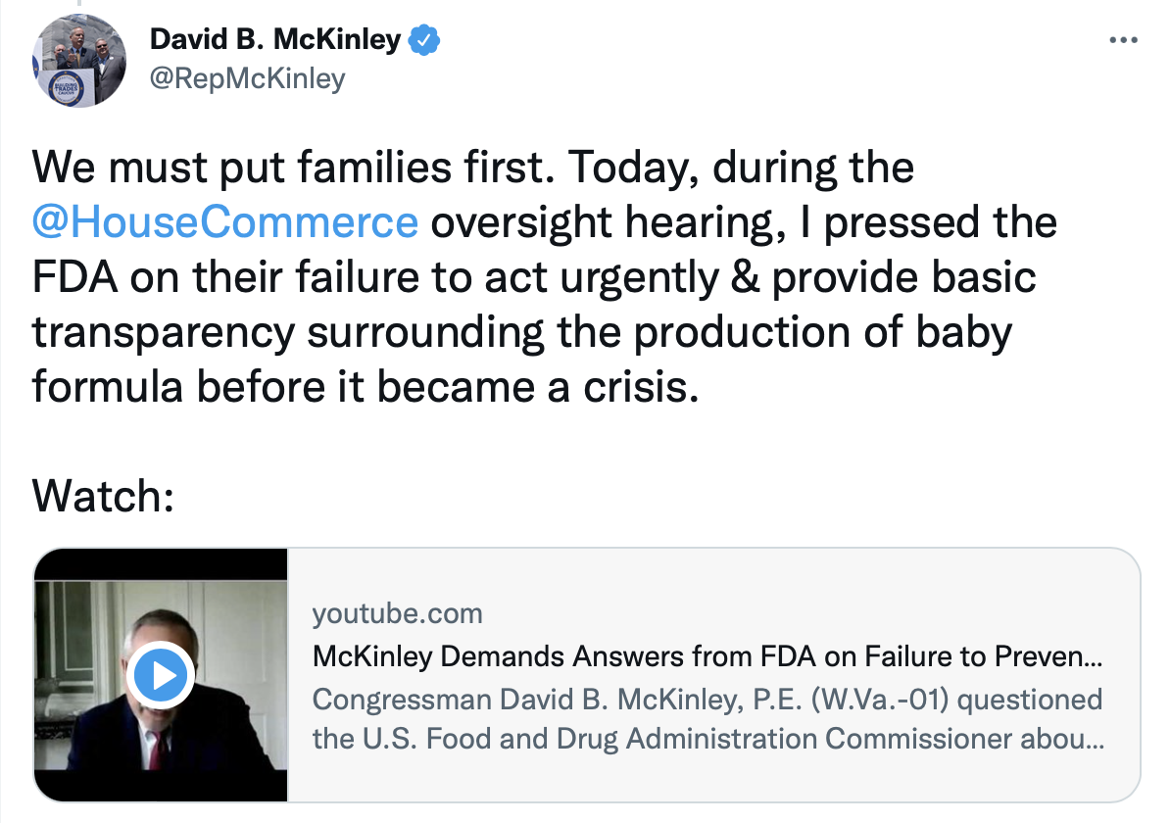Open David B. McKinley's profile avatar
Screen dimensions: 1170x823
point(79,62)
